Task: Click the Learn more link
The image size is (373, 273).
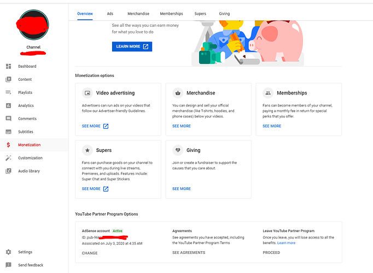Action: click(x=286, y=243)
